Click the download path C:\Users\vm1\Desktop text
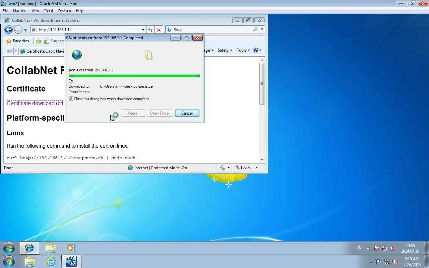 click(x=127, y=86)
